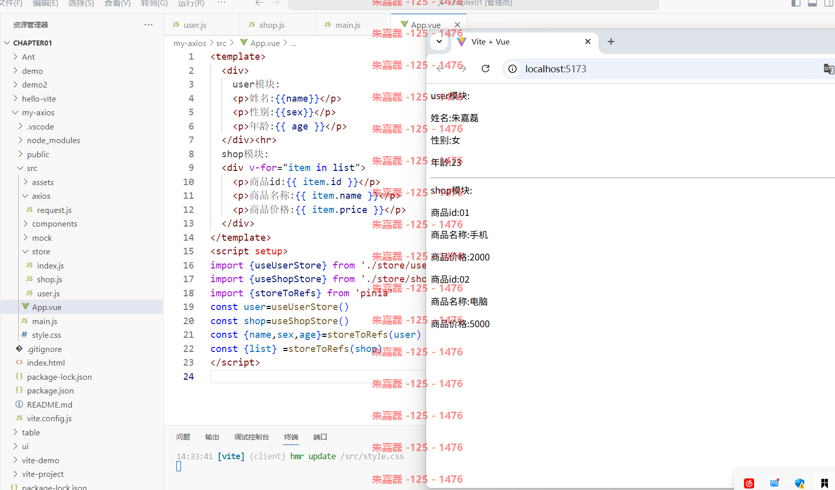Open vite.config.js in the file tree
Screen dimensions: 835x490
click(x=49, y=418)
